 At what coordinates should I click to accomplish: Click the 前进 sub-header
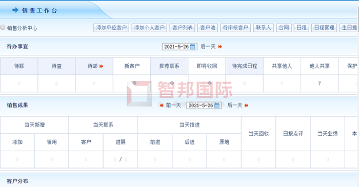click(x=155, y=142)
